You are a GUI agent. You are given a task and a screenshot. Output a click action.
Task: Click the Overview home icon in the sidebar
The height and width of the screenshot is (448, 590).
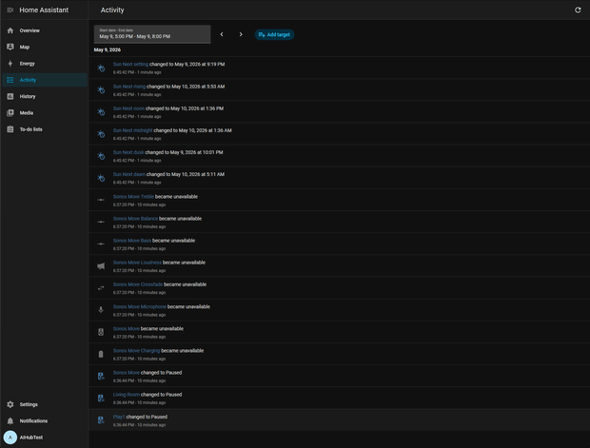click(10, 30)
